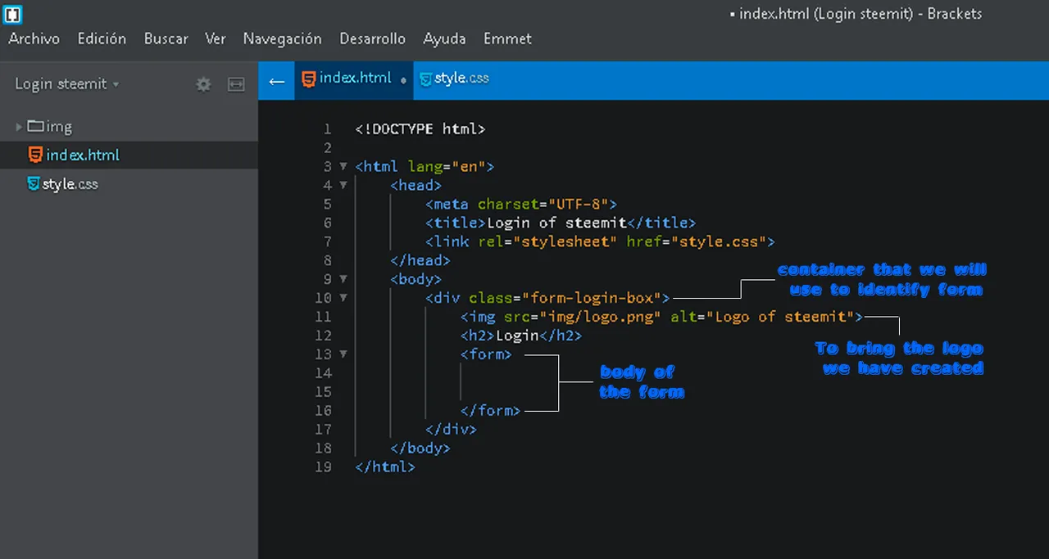Click window title index.html Brackets
Screen dimensions: 1049x559
pos(855,14)
